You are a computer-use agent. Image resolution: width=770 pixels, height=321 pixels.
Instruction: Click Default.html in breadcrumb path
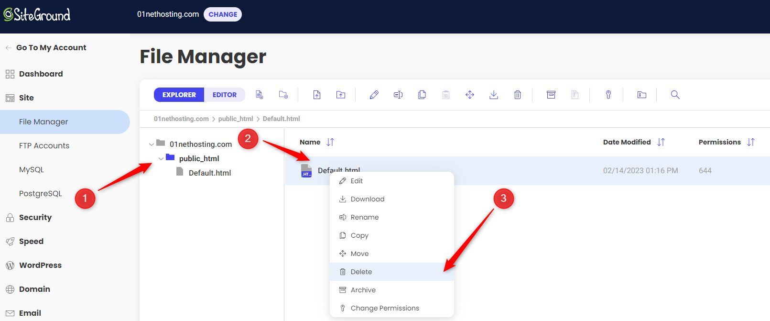[282, 119]
